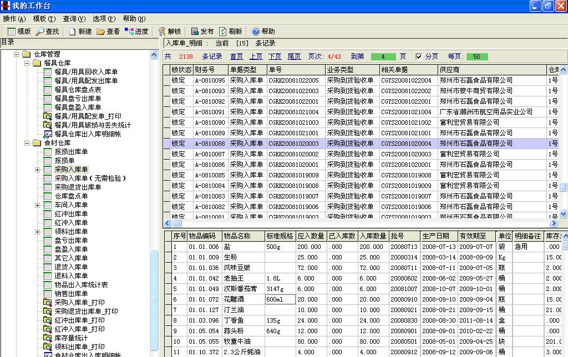Viewport: 568px width, 357px height.
Task: Select row with 财务号 A-0810091
Action: point(210,112)
